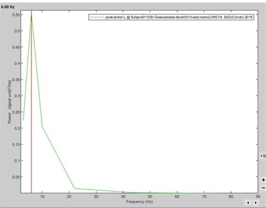This screenshot has height=208, width=266.
Task: Click the red 6 Hz frequency cursor line
Action: click(31, 101)
